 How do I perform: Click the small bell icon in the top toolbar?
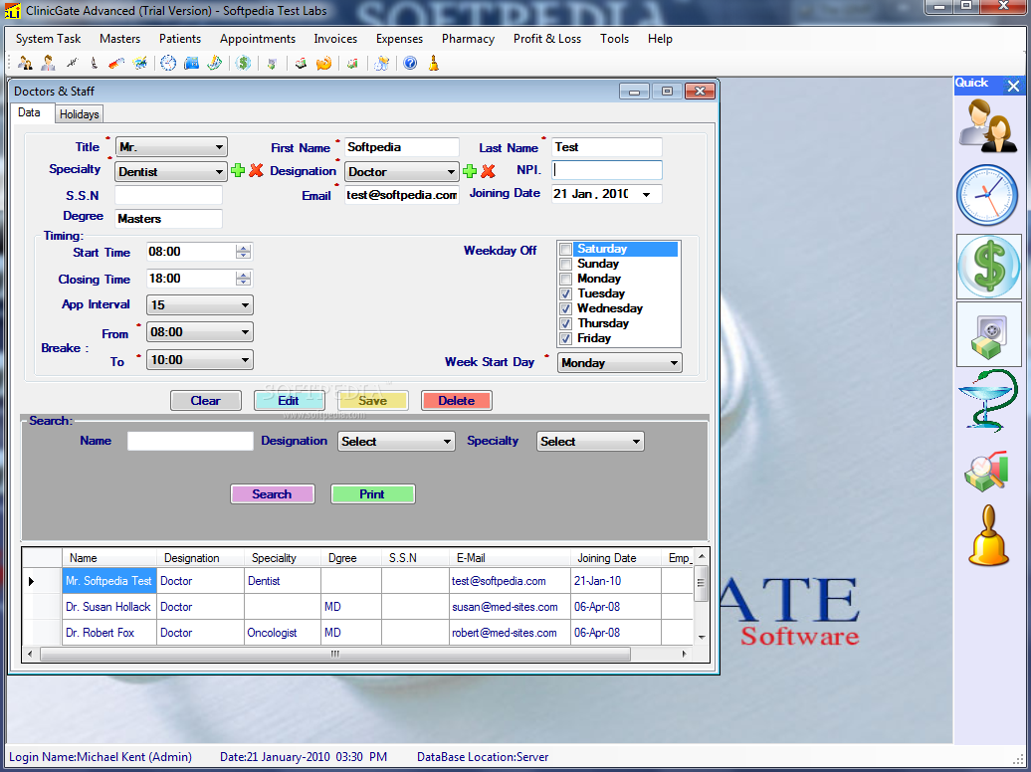pyautogui.click(x=433, y=63)
